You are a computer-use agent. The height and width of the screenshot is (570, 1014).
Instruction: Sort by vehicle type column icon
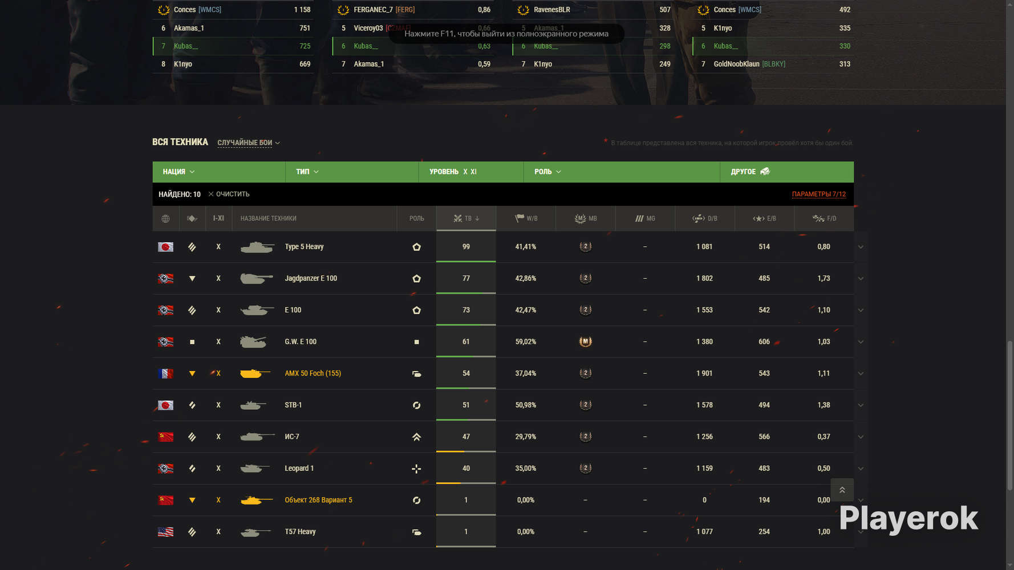(x=192, y=218)
